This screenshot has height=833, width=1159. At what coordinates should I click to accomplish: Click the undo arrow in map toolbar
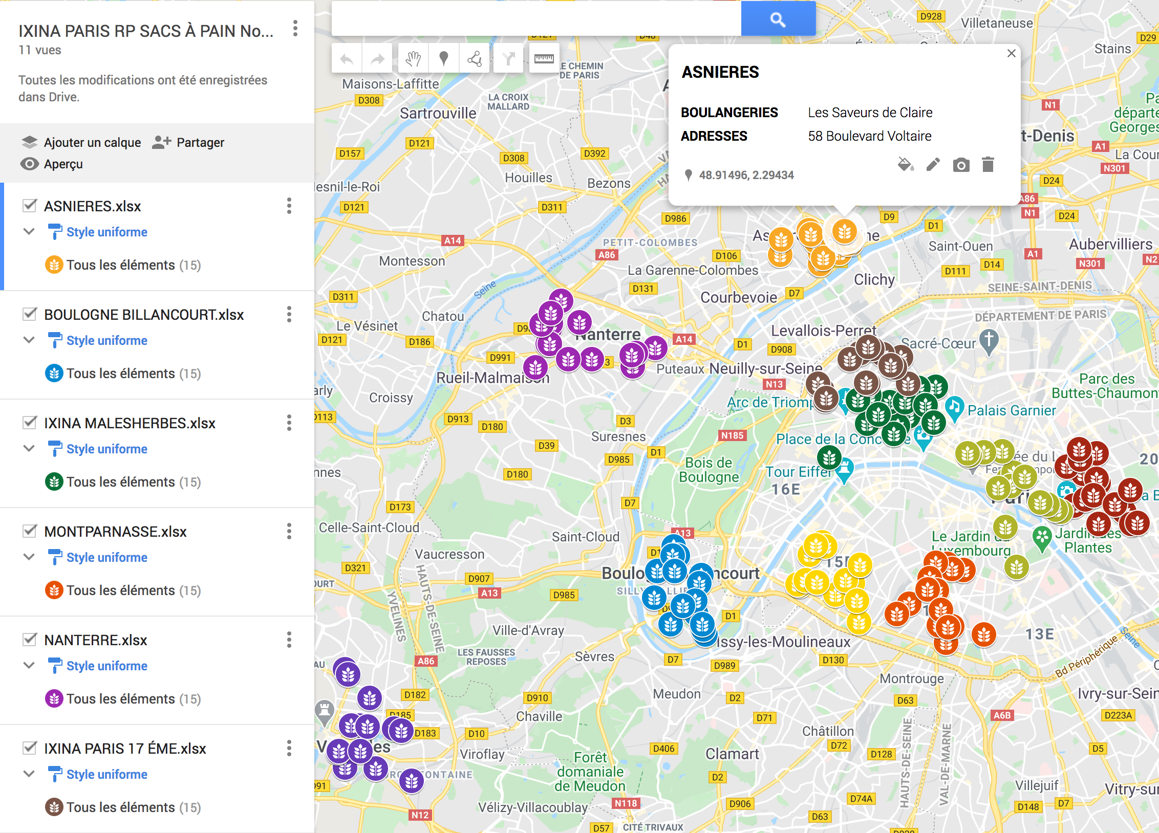[347, 59]
